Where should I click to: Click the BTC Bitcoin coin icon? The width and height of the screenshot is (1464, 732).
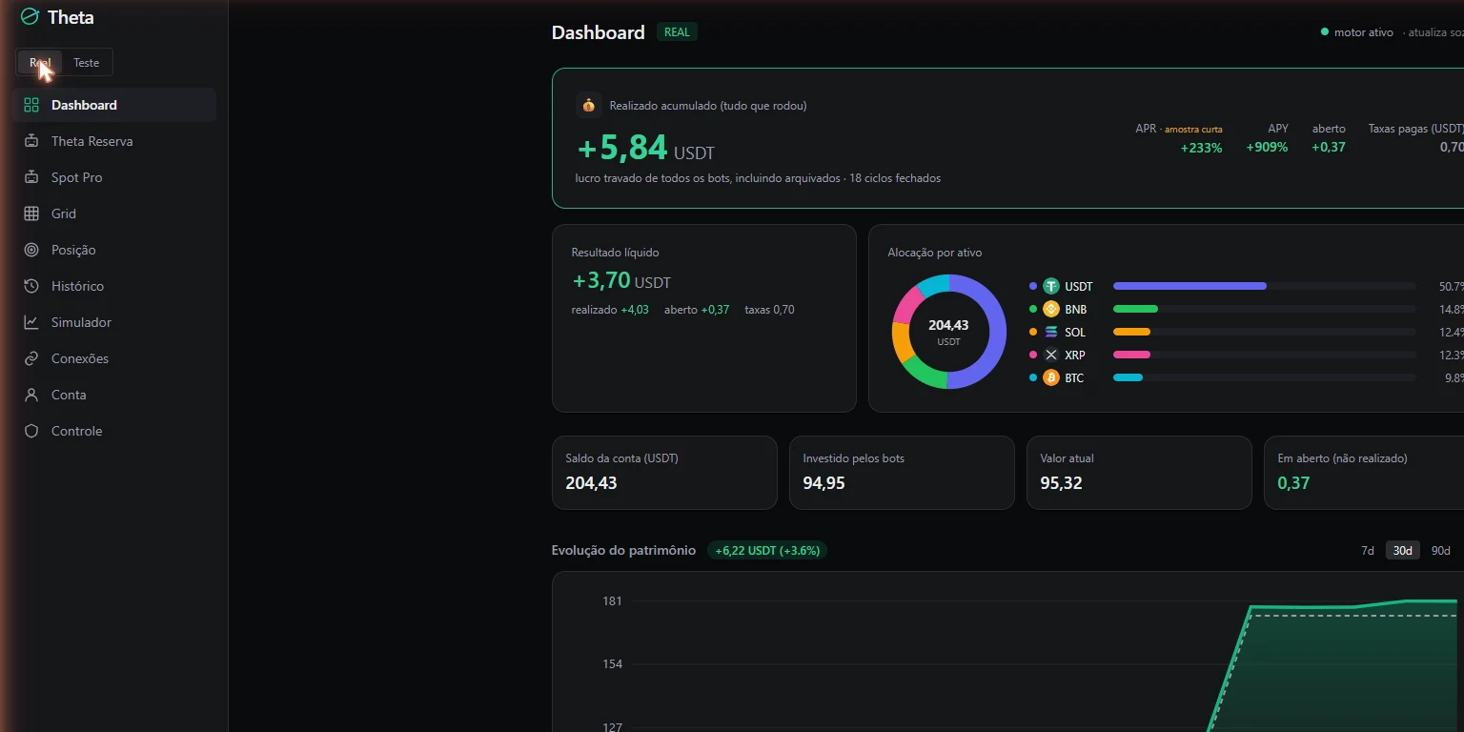tap(1051, 377)
